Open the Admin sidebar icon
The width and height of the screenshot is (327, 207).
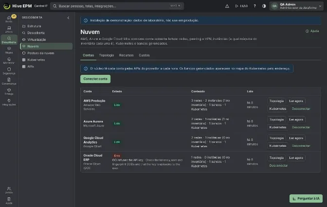pyautogui.click(x=9, y=190)
